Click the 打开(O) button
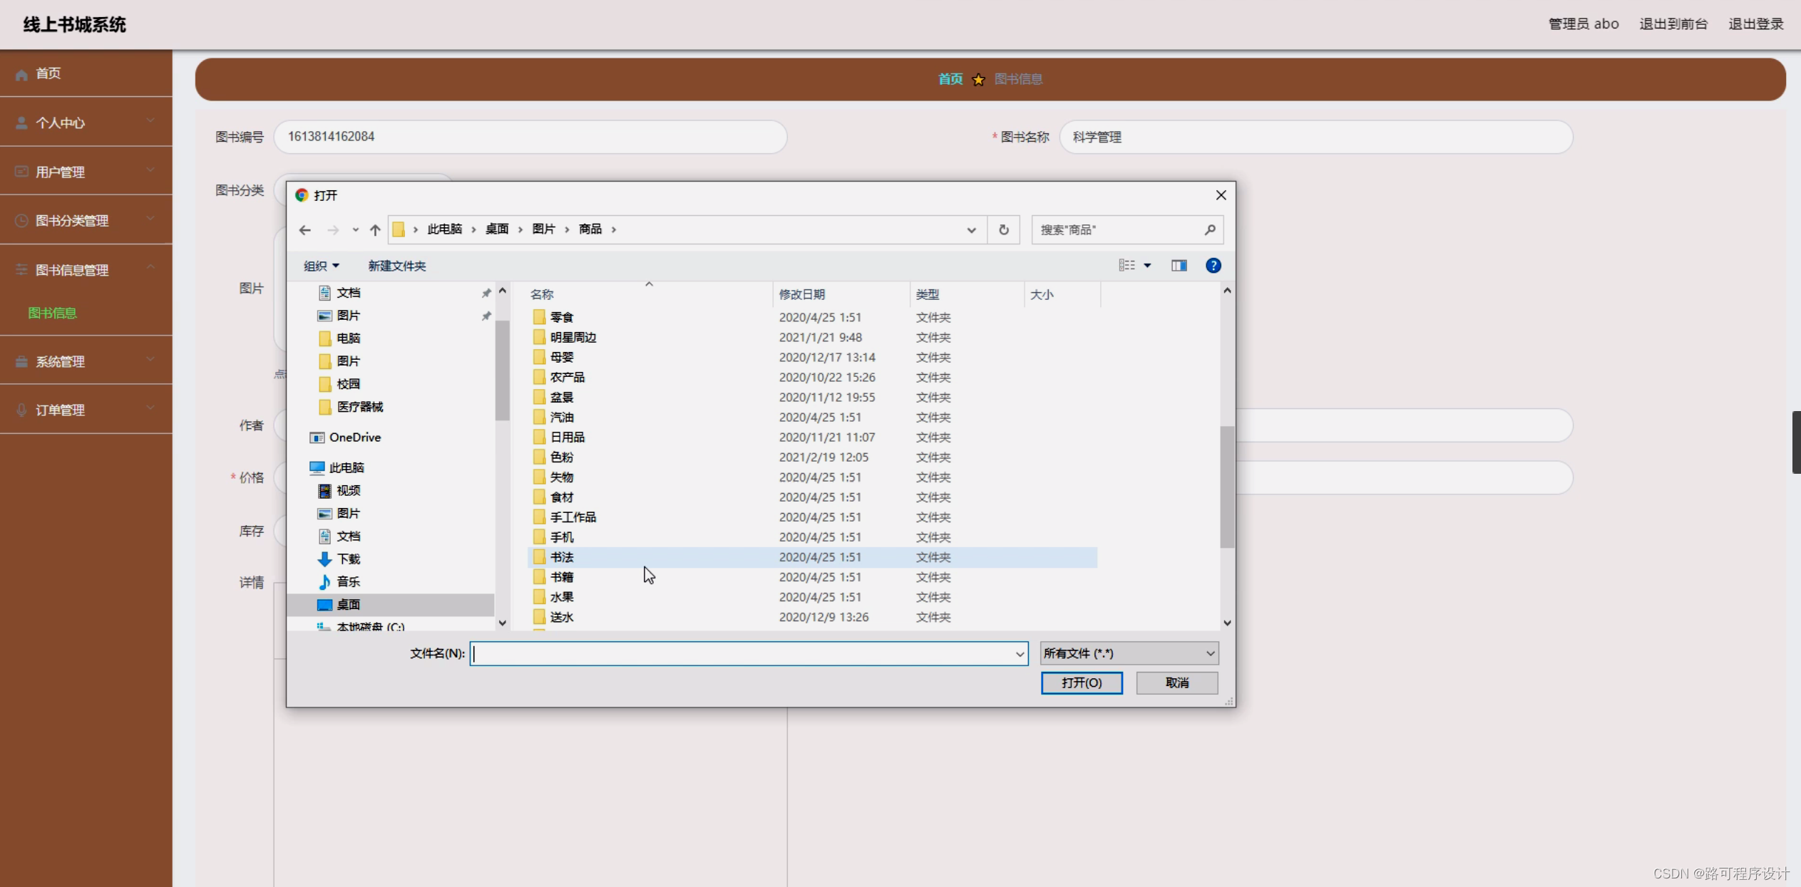This screenshot has height=887, width=1801. point(1081,683)
